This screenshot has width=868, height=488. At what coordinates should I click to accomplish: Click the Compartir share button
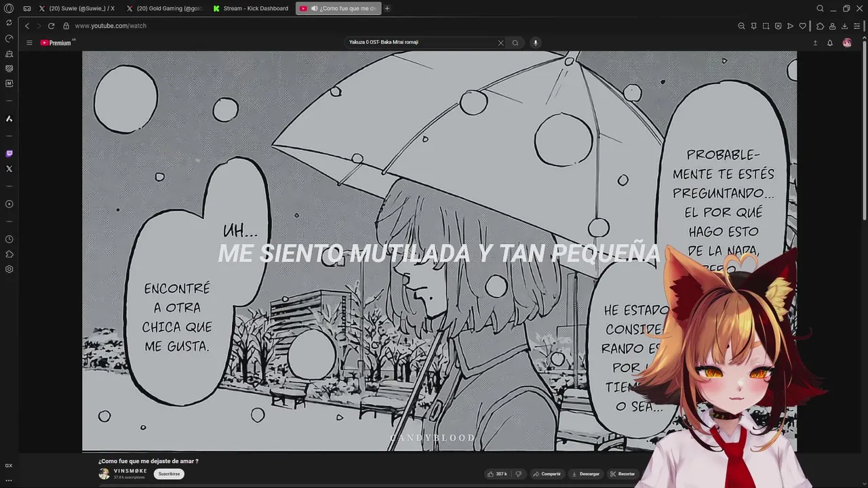click(547, 474)
